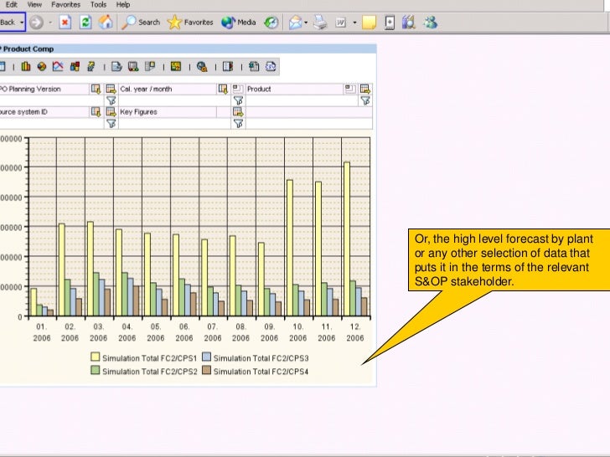
Task: Click drilldown icon beside APO Planning Version
Action: point(96,89)
